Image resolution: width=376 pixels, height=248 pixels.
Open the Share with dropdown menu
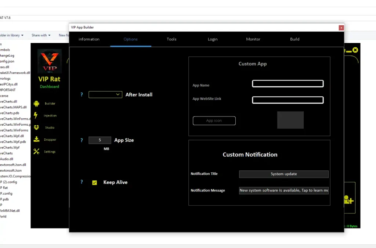(x=41, y=35)
